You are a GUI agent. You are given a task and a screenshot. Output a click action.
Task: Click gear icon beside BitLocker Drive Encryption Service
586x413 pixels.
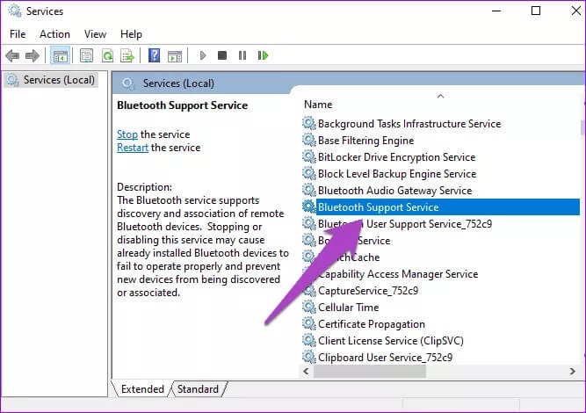309,156
